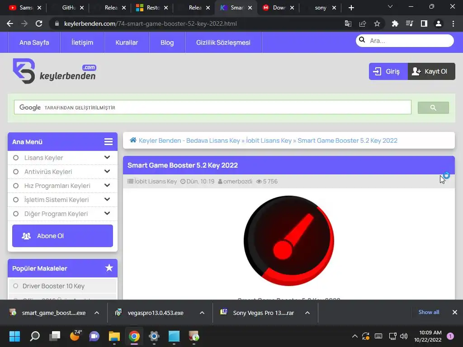Expand Hız Programları Keyleri chevron
This screenshot has height=347, width=463.
pos(107,185)
